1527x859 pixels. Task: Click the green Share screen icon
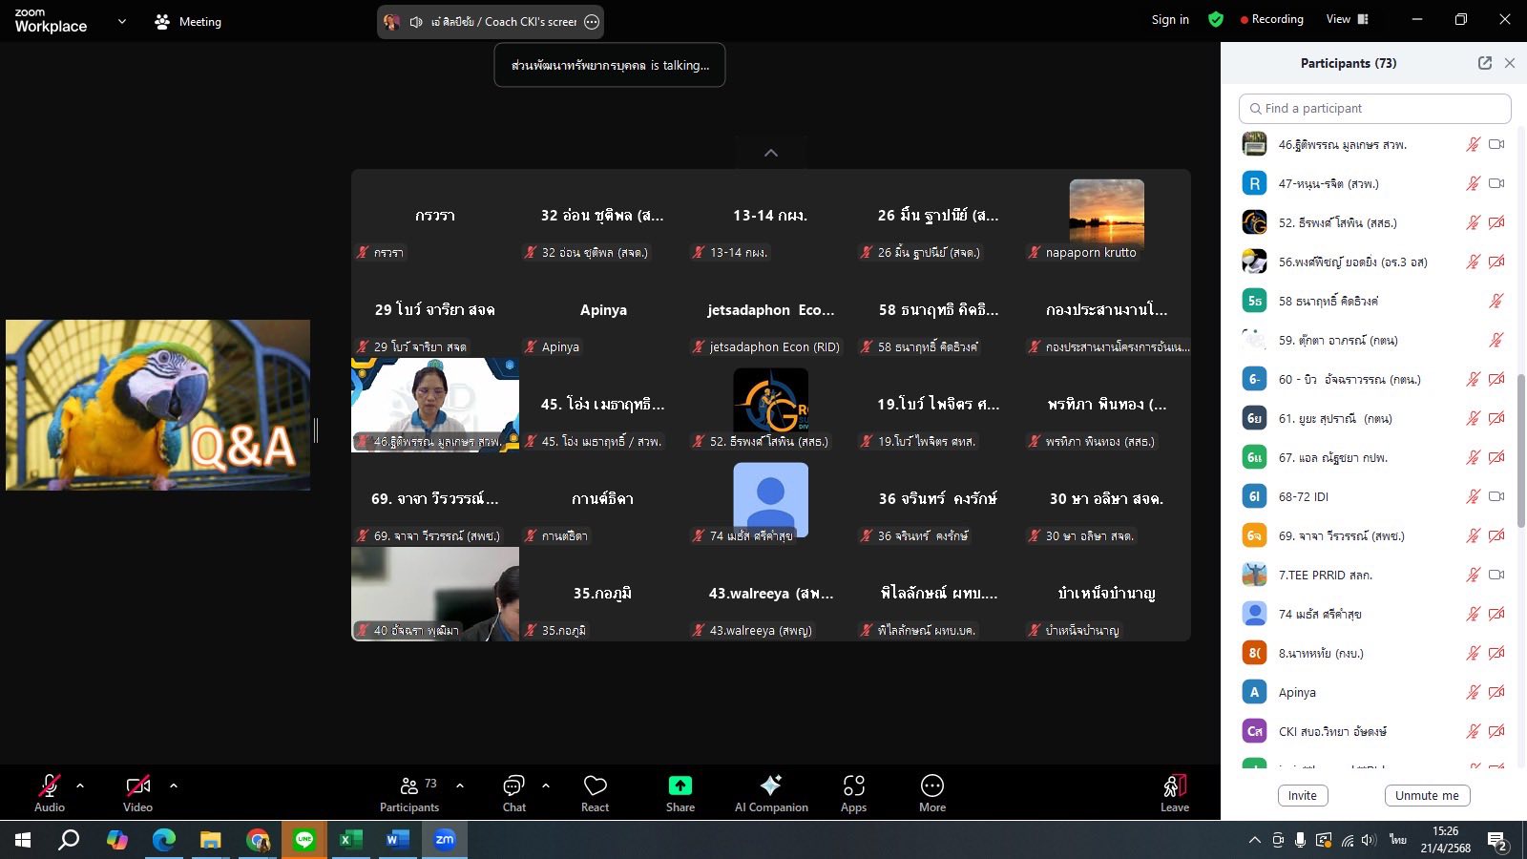(x=680, y=786)
